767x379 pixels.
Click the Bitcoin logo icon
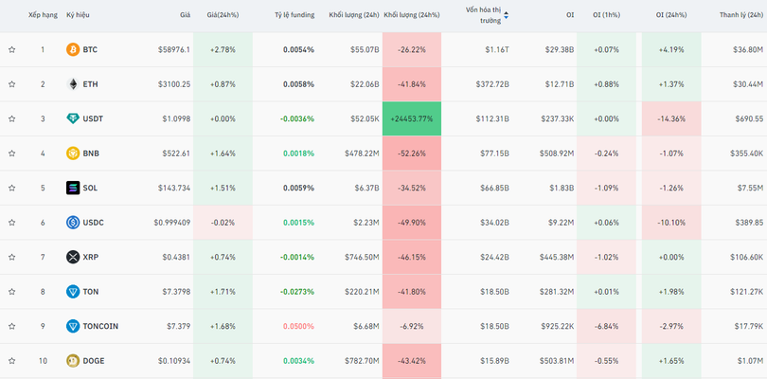[x=73, y=49]
